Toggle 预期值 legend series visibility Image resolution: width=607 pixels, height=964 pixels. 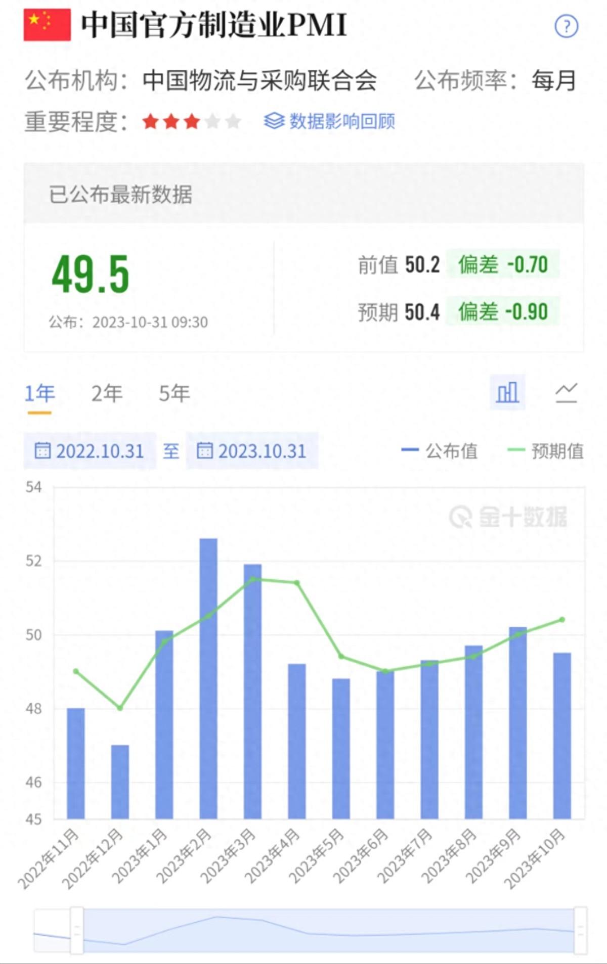click(545, 450)
